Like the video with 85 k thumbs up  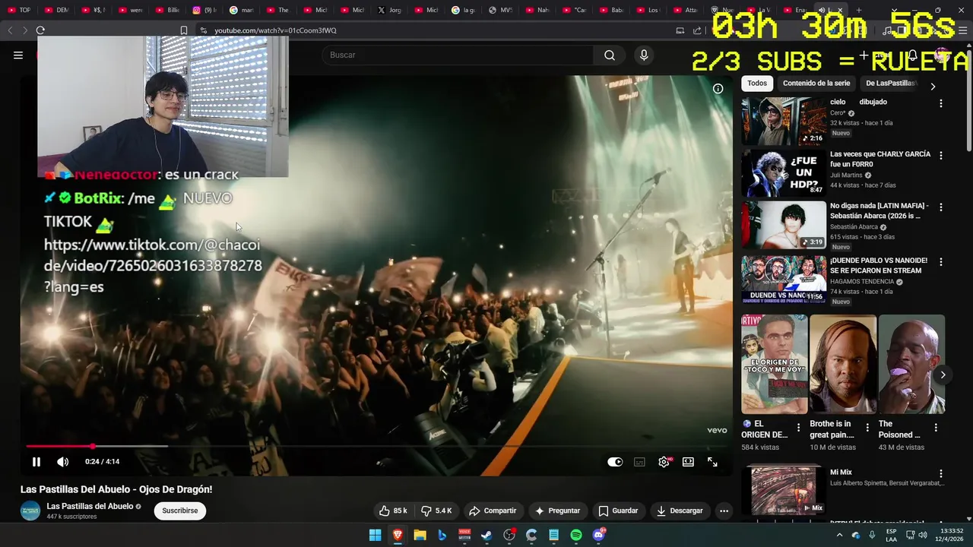click(x=393, y=511)
